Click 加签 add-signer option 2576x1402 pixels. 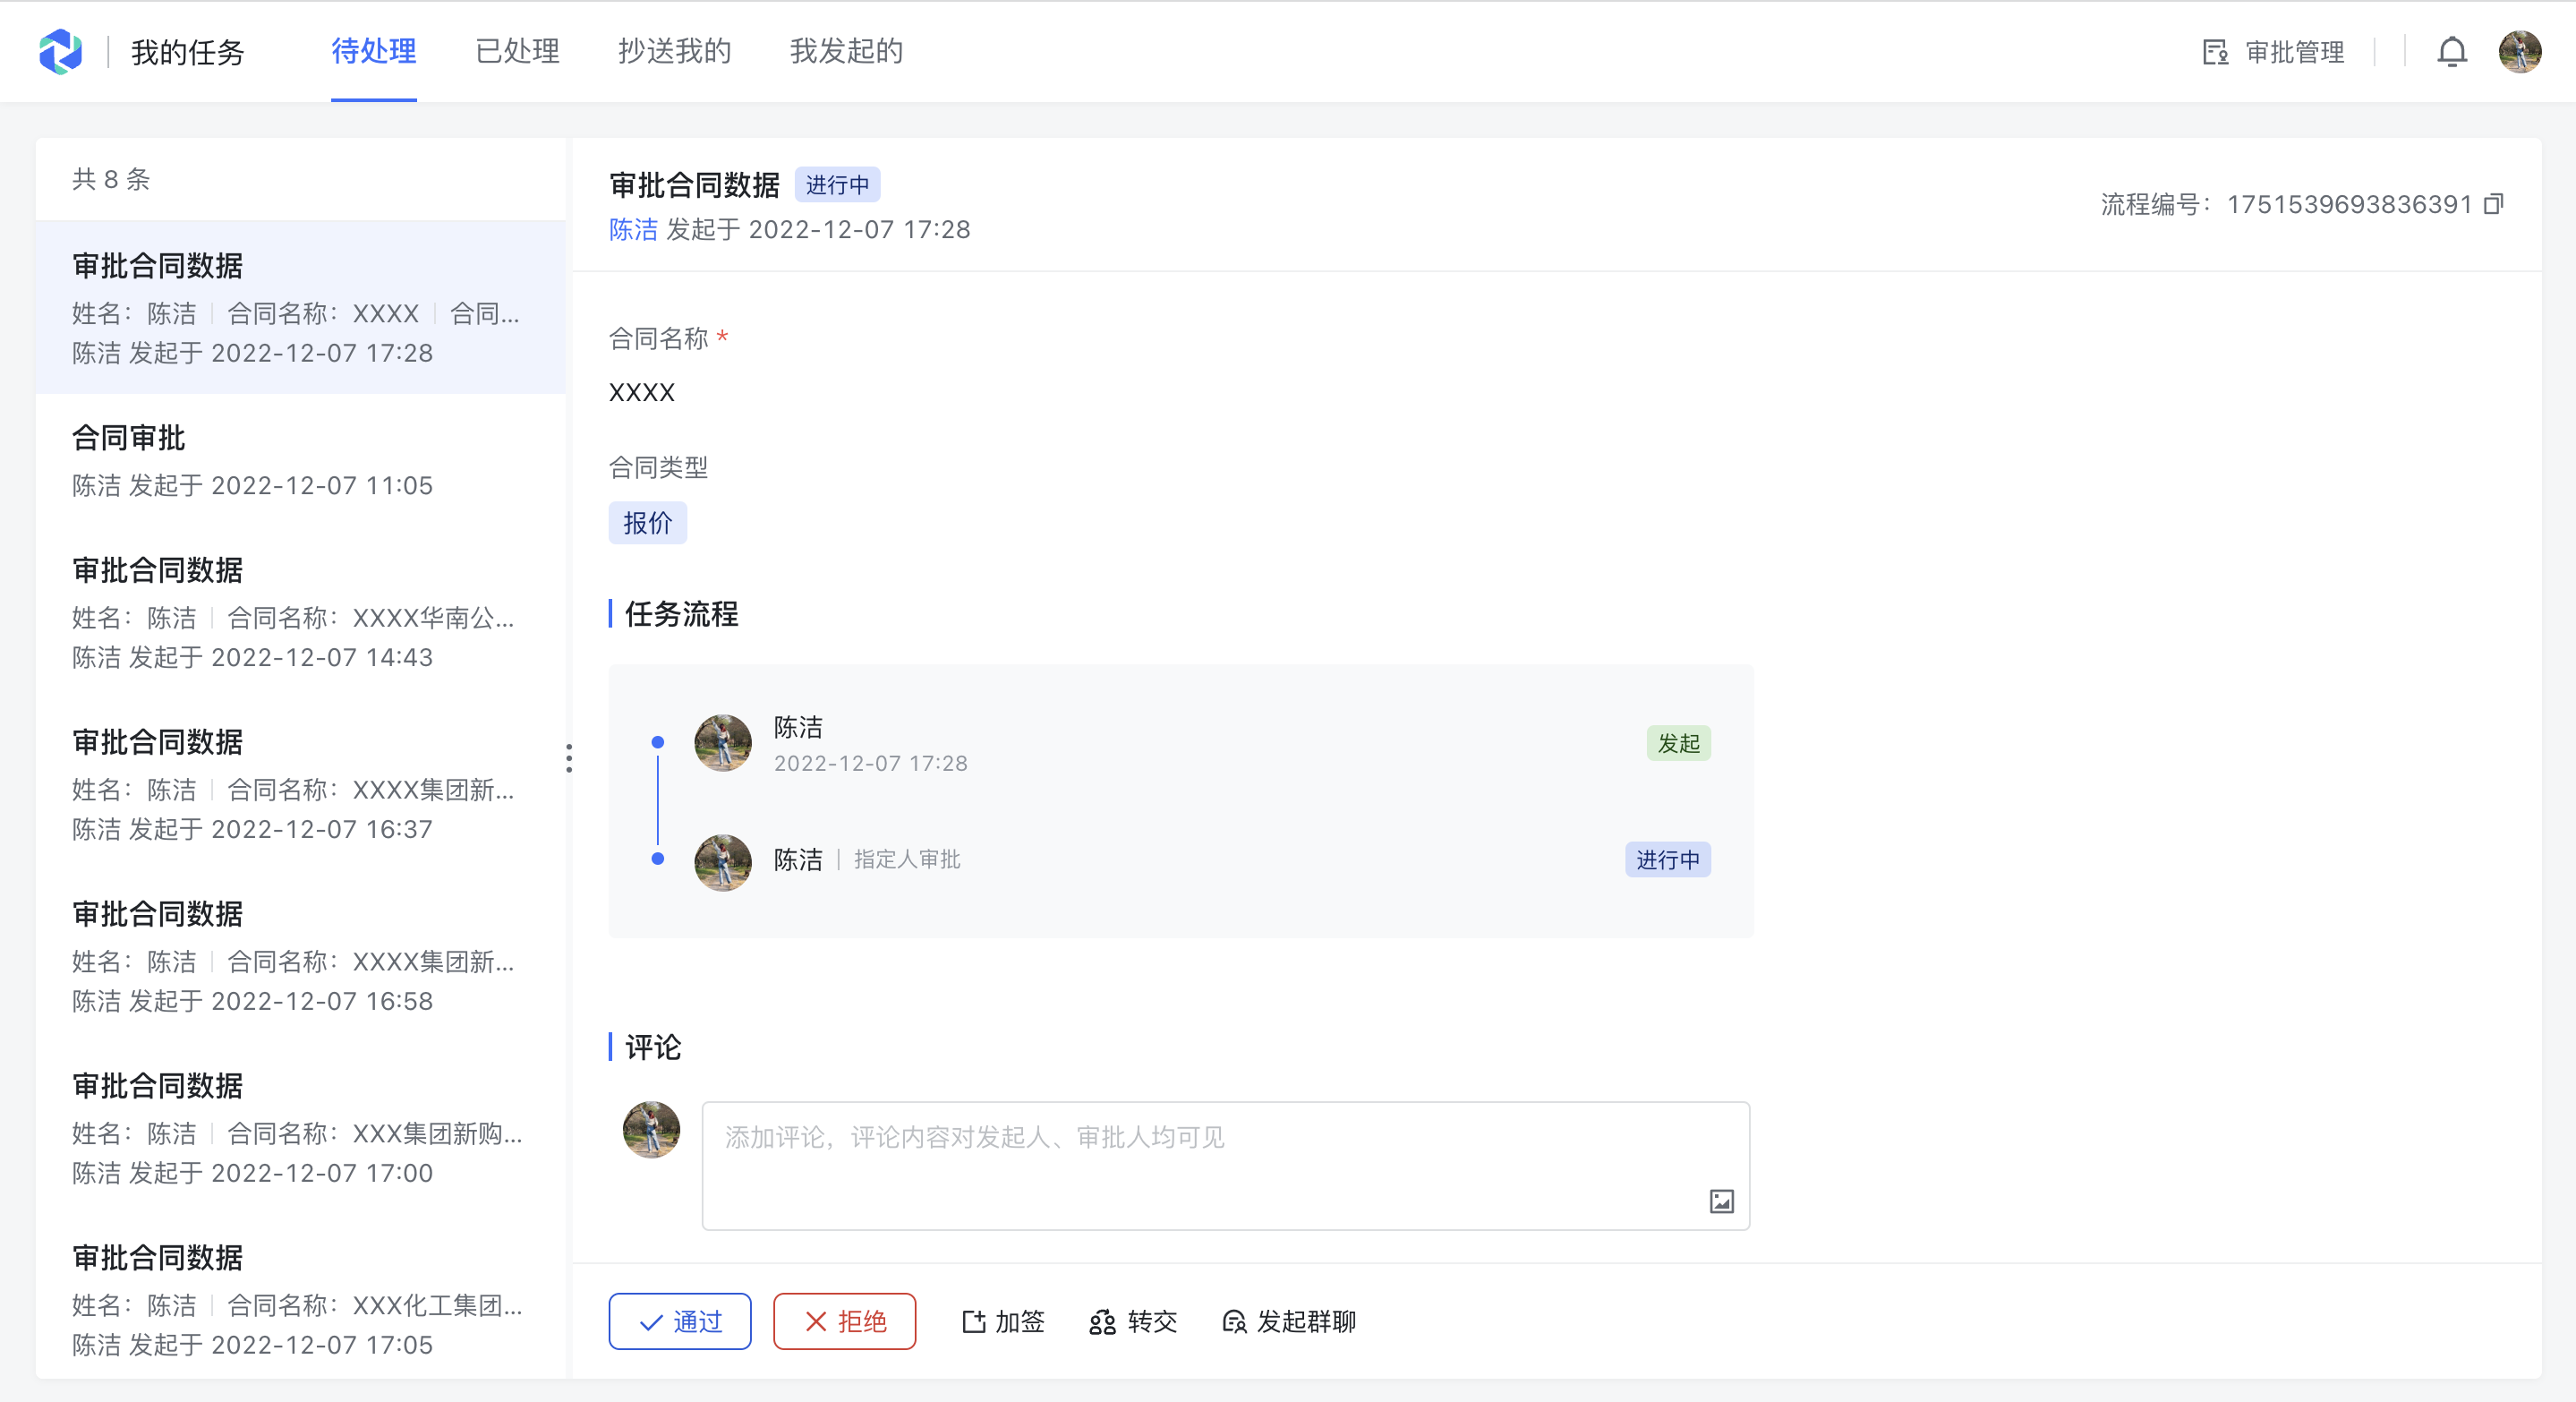1003,1322
